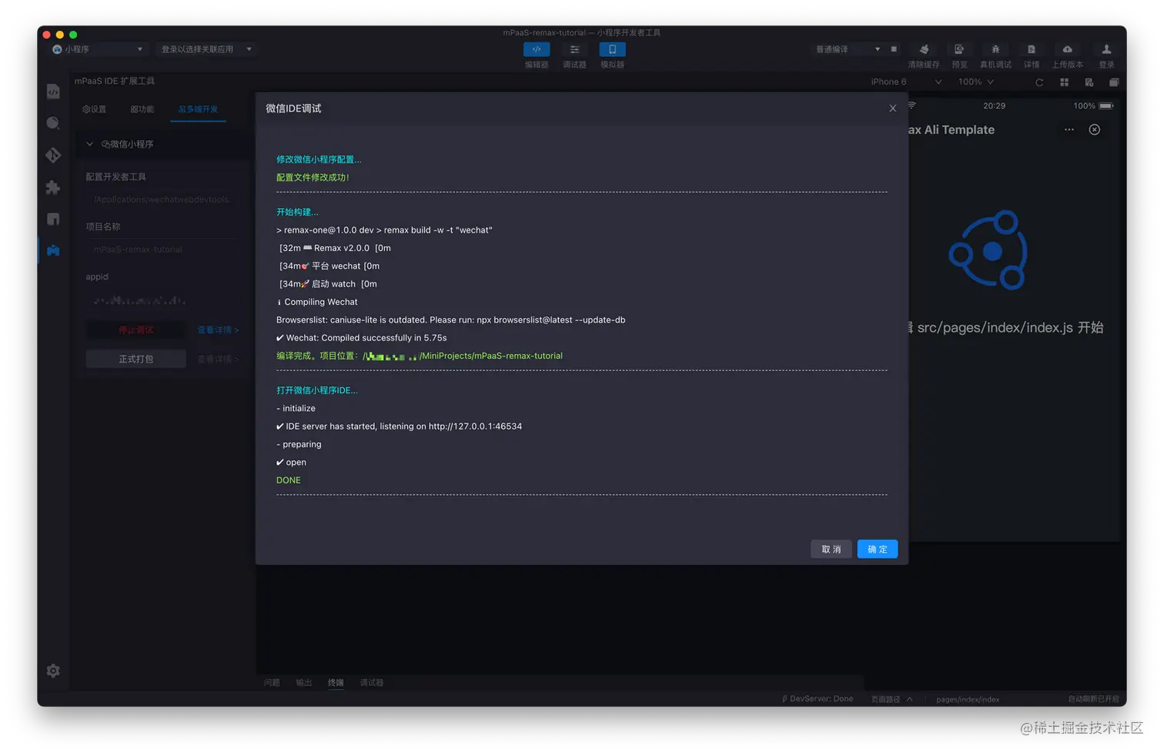Open the fifth sidebar panel icon above mPaaS
The image size is (1164, 756).
point(53,219)
